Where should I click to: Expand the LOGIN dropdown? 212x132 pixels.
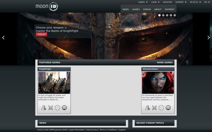point(155,2)
